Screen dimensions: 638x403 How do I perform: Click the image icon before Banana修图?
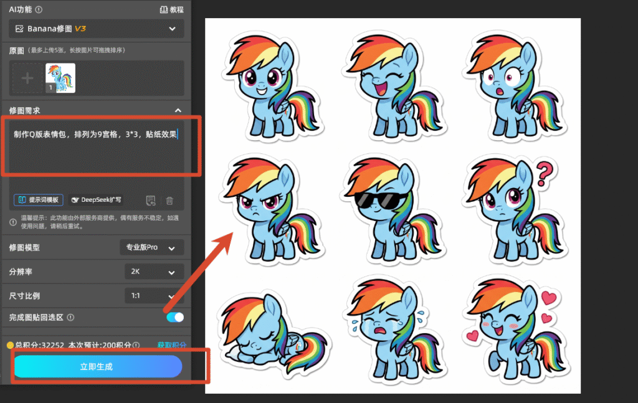point(19,29)
